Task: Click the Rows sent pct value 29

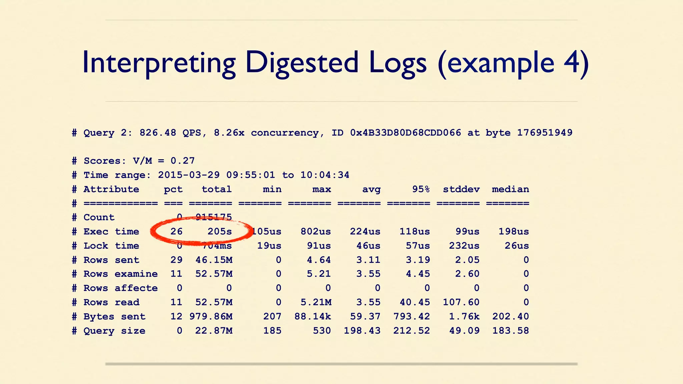Action: pyautogui.click(x=176, y=260)
